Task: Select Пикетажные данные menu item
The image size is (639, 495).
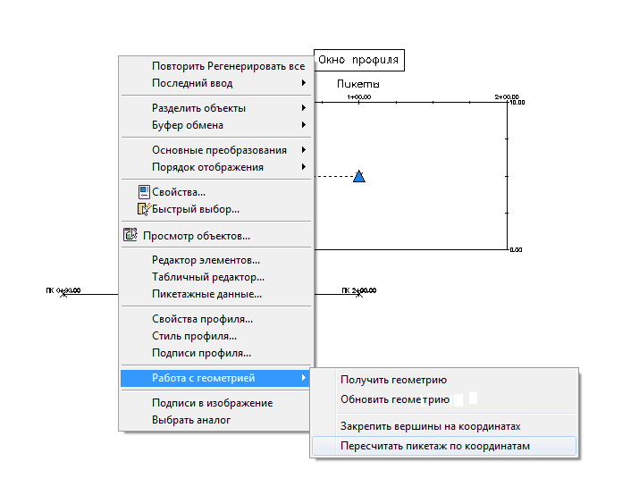Action: click(x=206, y=294)
